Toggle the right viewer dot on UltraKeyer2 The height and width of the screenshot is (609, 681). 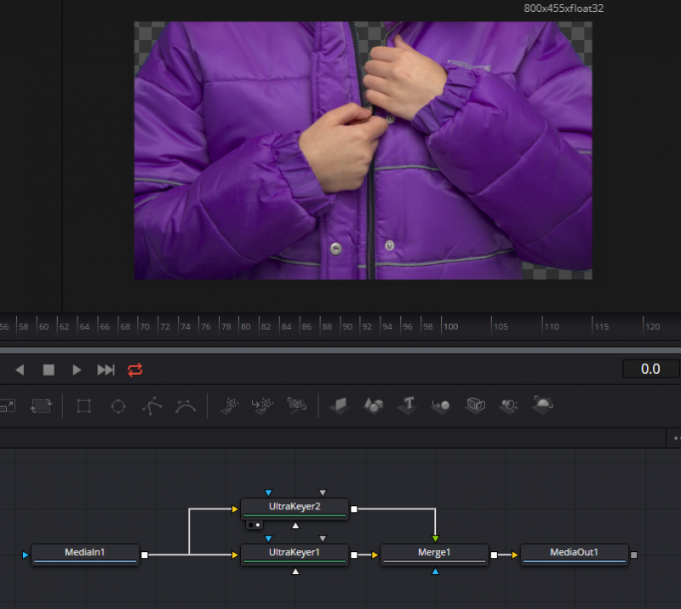258,525
